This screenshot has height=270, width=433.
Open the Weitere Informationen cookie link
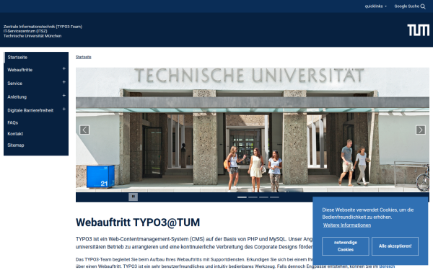pos(347,225)
